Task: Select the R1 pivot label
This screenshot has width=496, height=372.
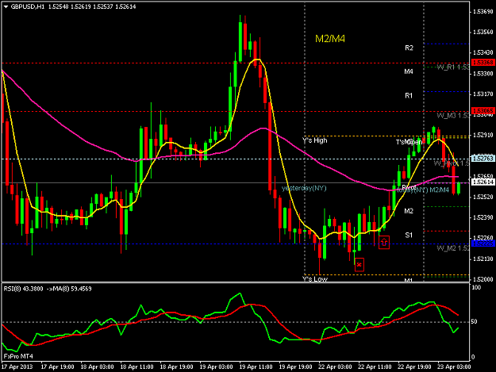Action: tap(409, 95)
